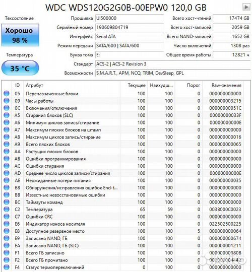Viewport: 252px width, 272px height.
Task: Click the Хорошо 98 % health status button
Action: 20,35
